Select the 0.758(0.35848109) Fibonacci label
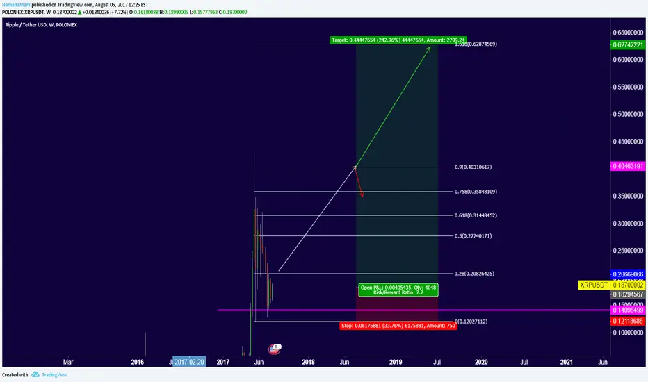Viewport: 648px width, 382px height. [x=476, y=192]
